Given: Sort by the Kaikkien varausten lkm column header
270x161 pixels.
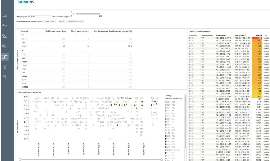Looking at the screenshot, I should (x=56, y=31).
